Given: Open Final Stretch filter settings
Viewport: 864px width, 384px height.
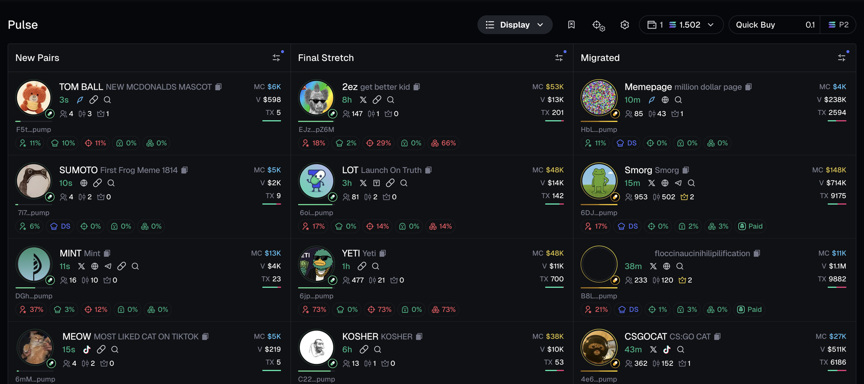Looking at the screenshot, I should [559, 57].
